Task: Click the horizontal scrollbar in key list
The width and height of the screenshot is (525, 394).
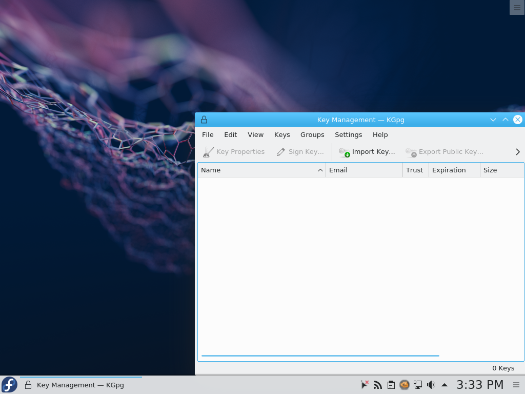Action: [x=320, y=356]
